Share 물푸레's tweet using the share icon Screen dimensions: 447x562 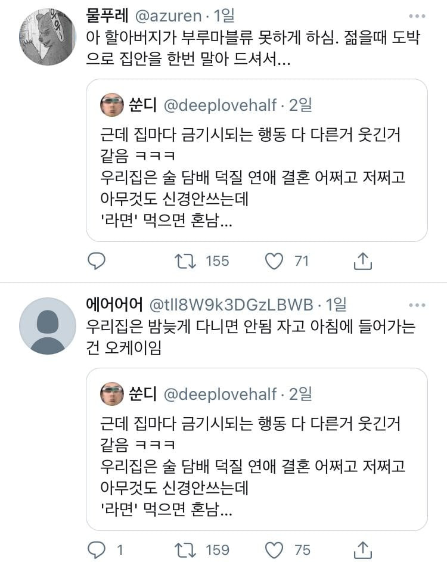(363, 260)
